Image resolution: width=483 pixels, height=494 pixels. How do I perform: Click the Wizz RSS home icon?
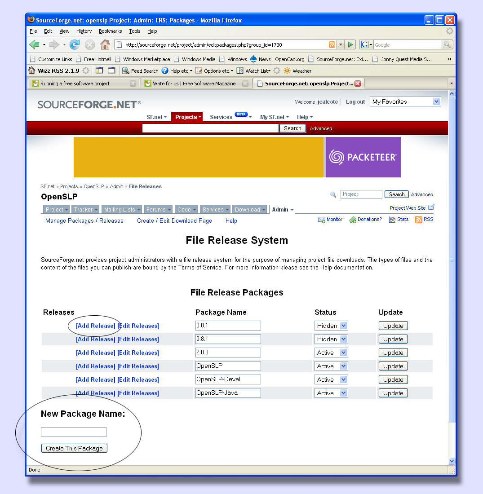point(31,70)
